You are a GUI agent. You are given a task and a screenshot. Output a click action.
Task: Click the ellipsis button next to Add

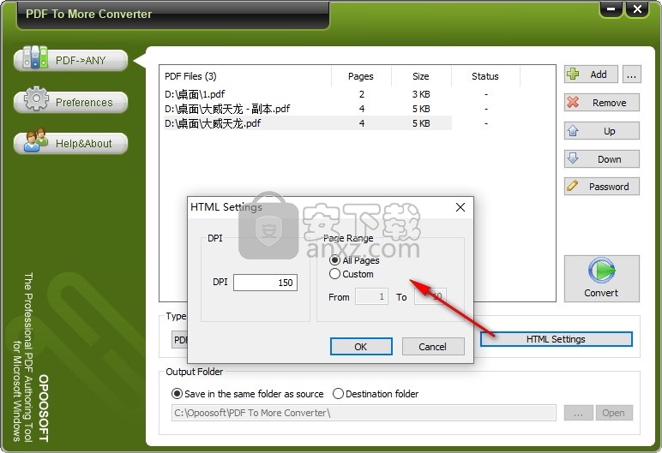[631, 75]
